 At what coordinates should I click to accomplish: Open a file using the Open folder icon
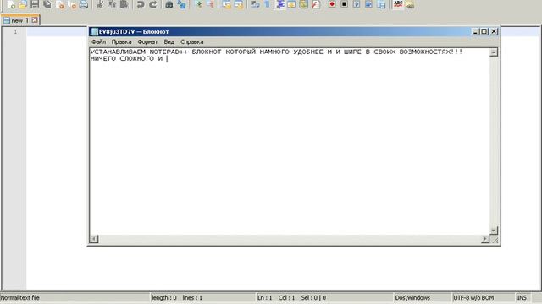pos(23,4)
